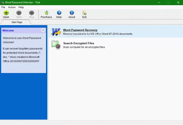The width and height of the screenshot is (183, 125).
Task: Open Purchase via the shopping cart icon
Action: 47,13
